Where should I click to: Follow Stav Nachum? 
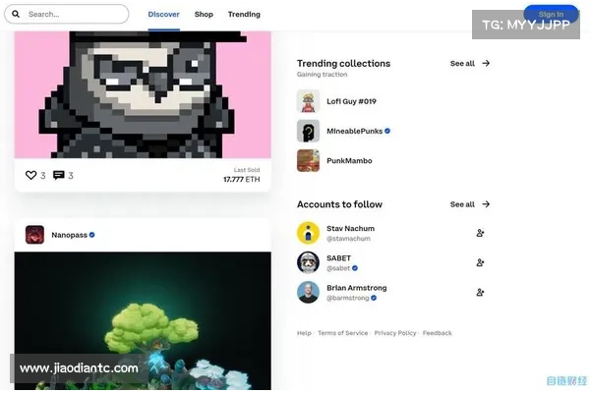tap(480, 233)
